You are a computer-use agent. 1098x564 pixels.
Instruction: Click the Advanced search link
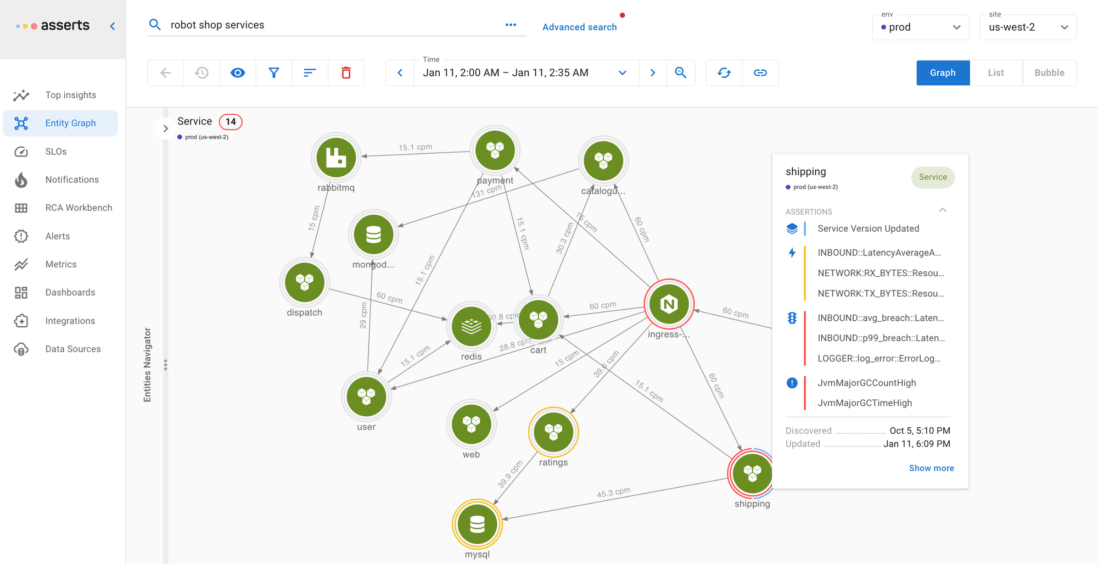[579, 27]
